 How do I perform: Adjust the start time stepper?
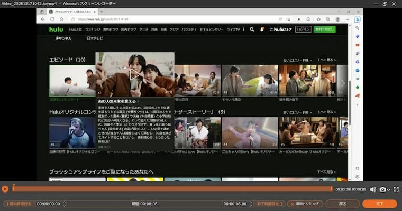tap(65, 204)
